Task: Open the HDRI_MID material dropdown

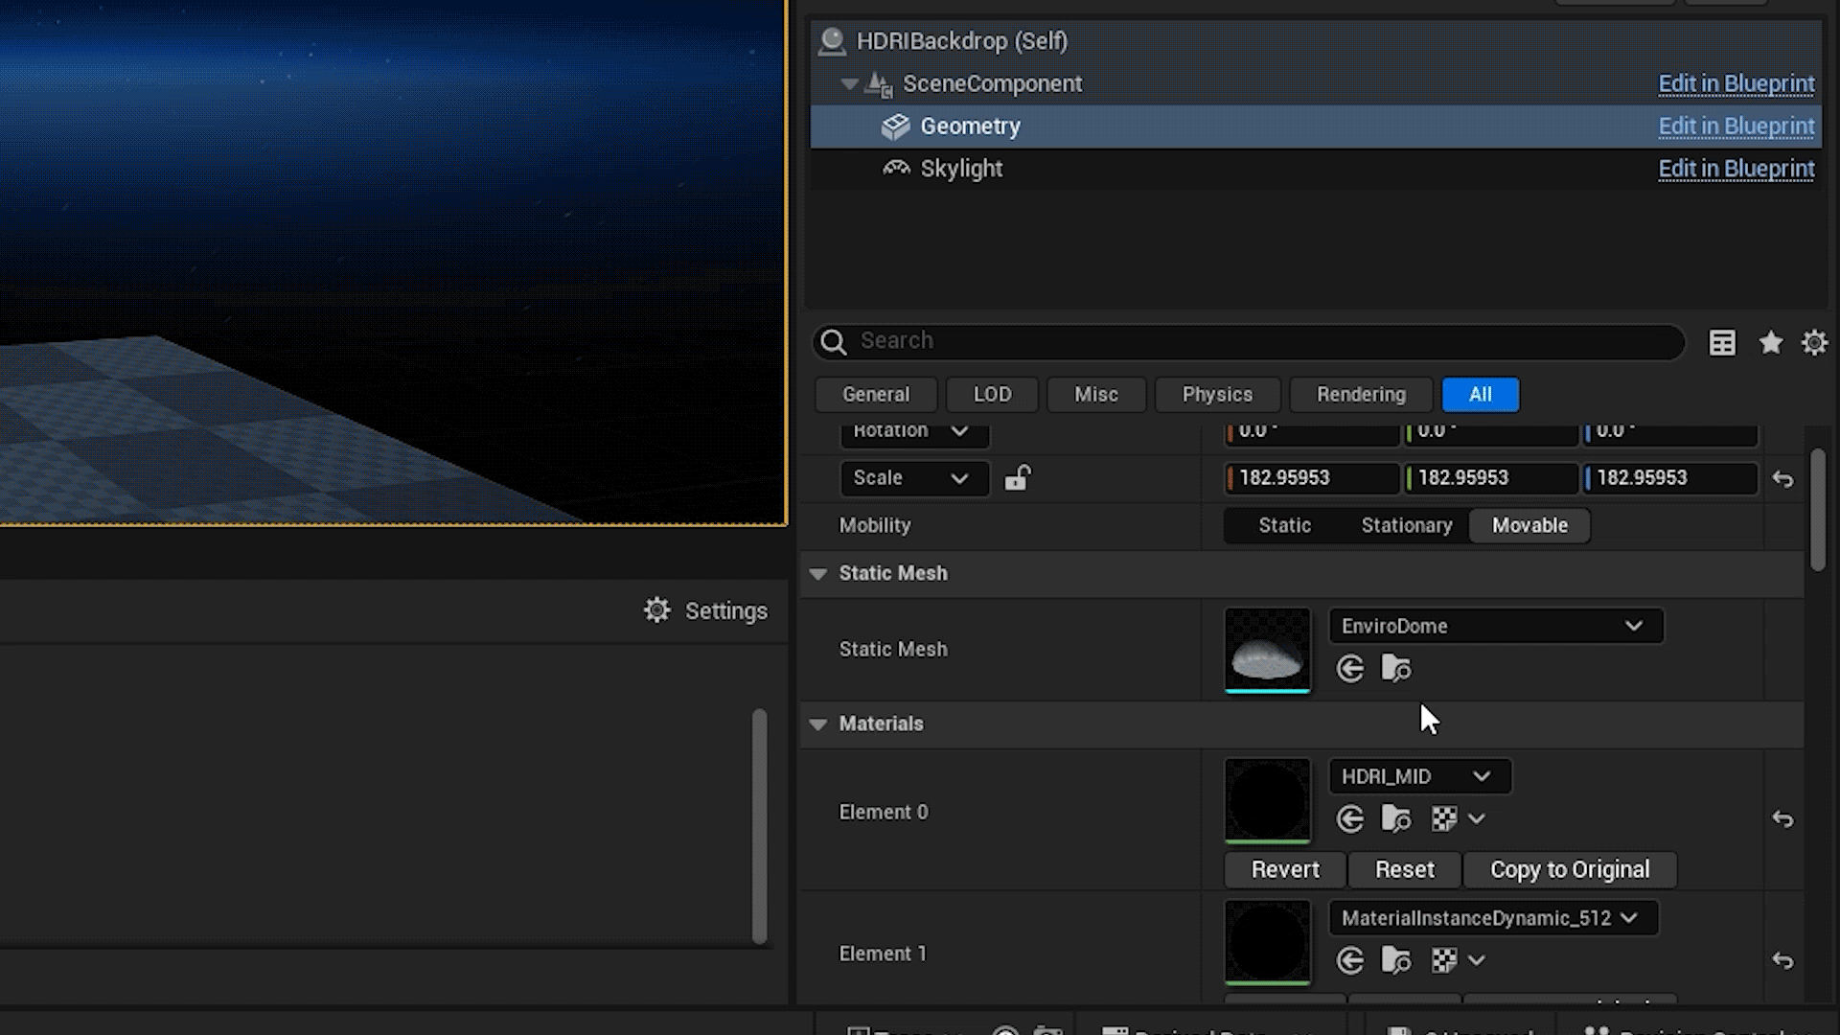Action: [x=1419, y=776]
